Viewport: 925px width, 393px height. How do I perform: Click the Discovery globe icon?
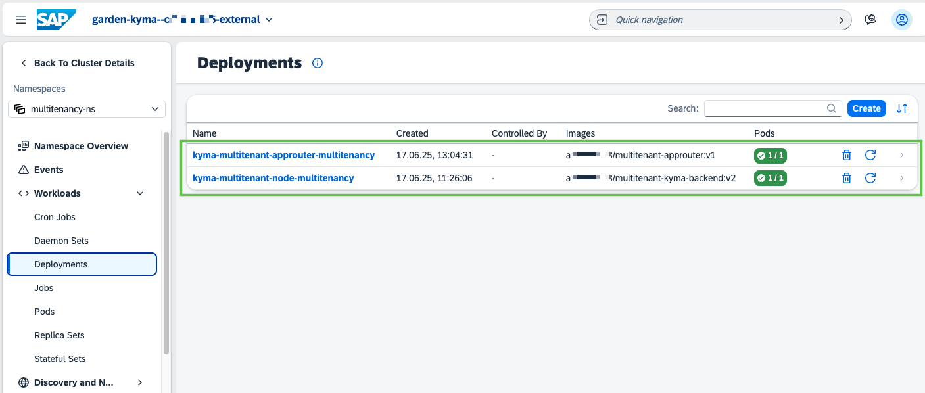(x=24, y=382)
